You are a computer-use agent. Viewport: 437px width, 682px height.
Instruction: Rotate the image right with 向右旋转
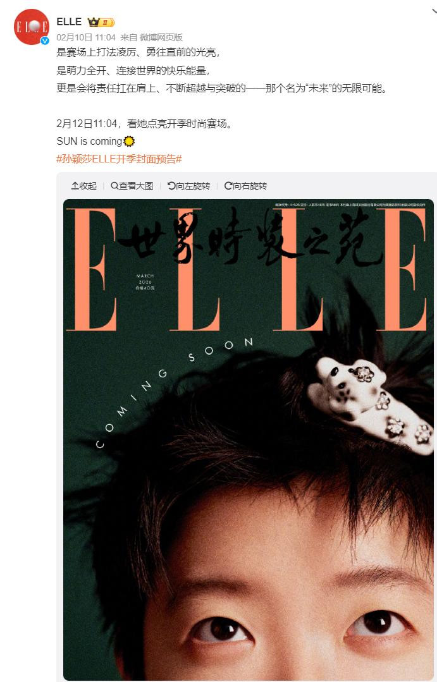tap(245, 186)
